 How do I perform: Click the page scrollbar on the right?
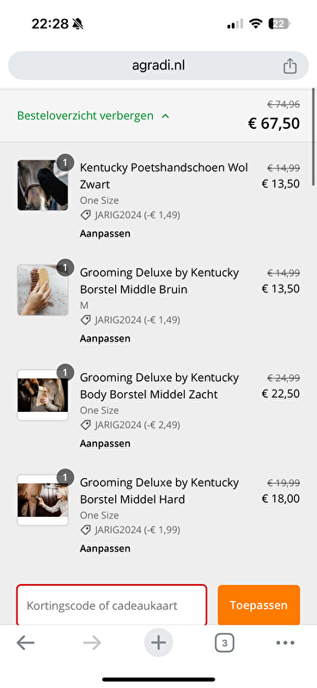click(x=314, y=137)
